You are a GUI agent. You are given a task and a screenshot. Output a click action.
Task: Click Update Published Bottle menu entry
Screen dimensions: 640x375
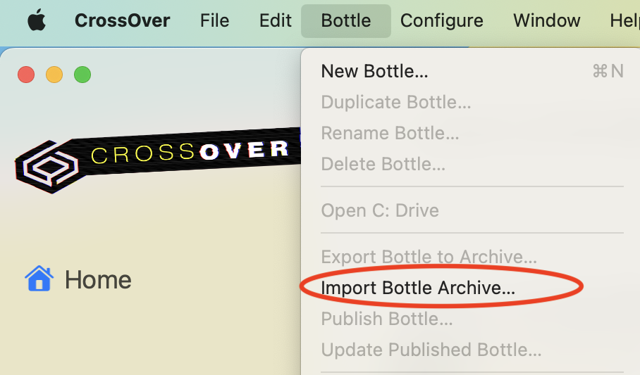click(431, 350)
